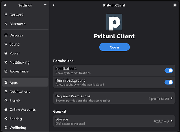Click the Online Accounts at-sign icon
Screen dimensions: 180x132
tap(6, 109)
